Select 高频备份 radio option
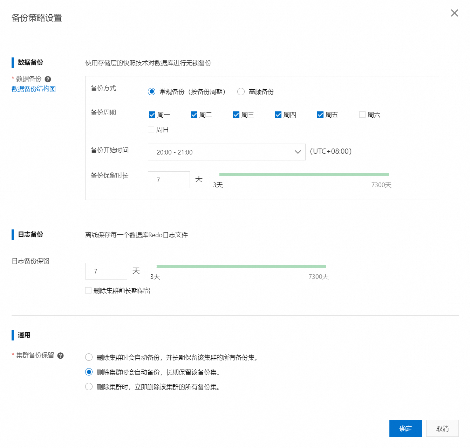470x448 pixels. (x=241, y=92)
